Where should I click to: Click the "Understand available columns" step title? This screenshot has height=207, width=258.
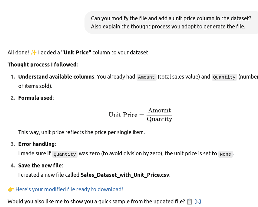[x=56, y=77]
